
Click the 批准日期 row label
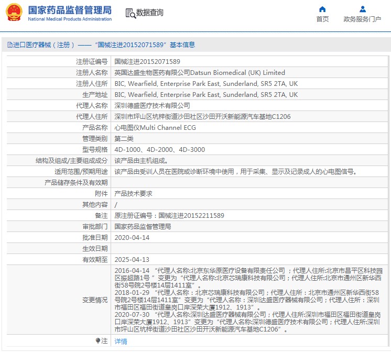[x=95, y=238]
